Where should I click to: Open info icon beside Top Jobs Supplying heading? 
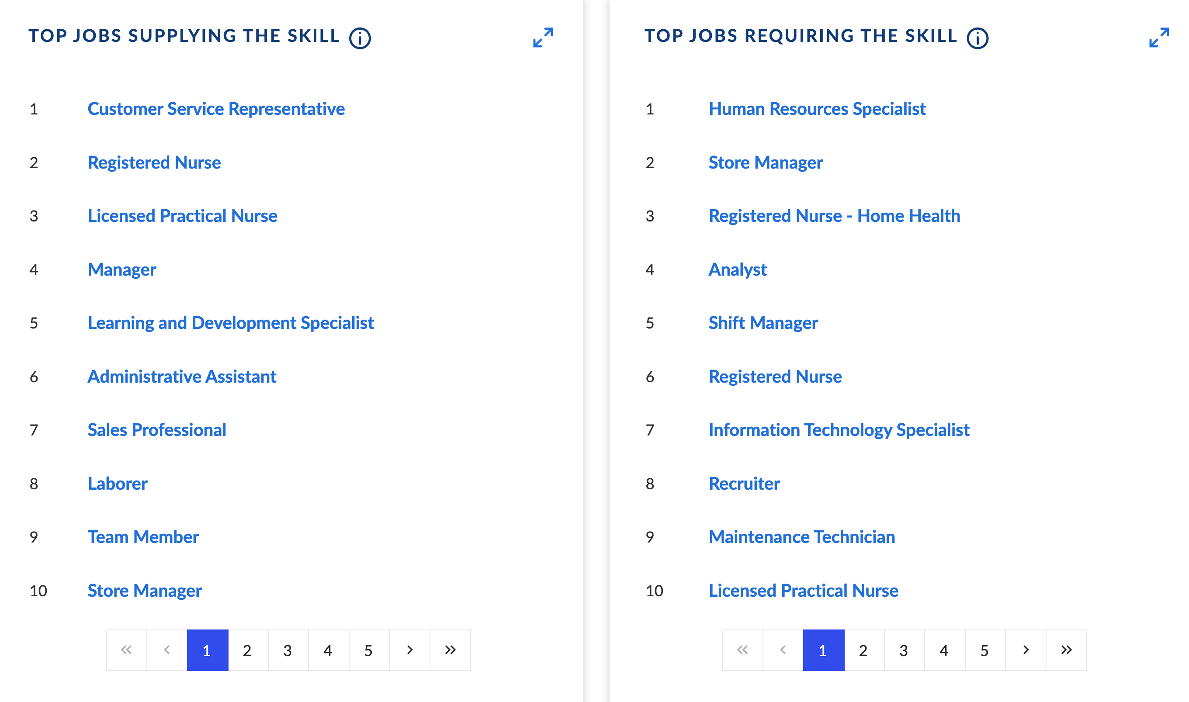[360, 38]
